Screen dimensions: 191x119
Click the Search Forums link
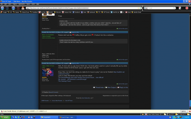click(53, 92)
